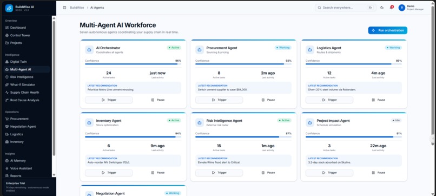Pause the AI Orchestrator agent
Viewport: 436px width, 196px height.
[x=157, y=100]
